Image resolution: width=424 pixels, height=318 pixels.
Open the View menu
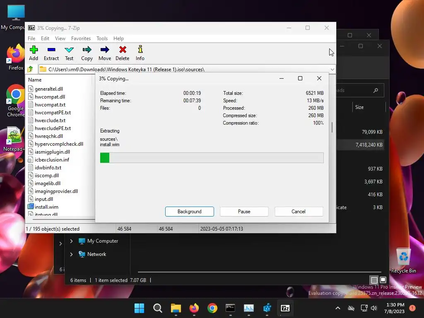coord(60,39)
